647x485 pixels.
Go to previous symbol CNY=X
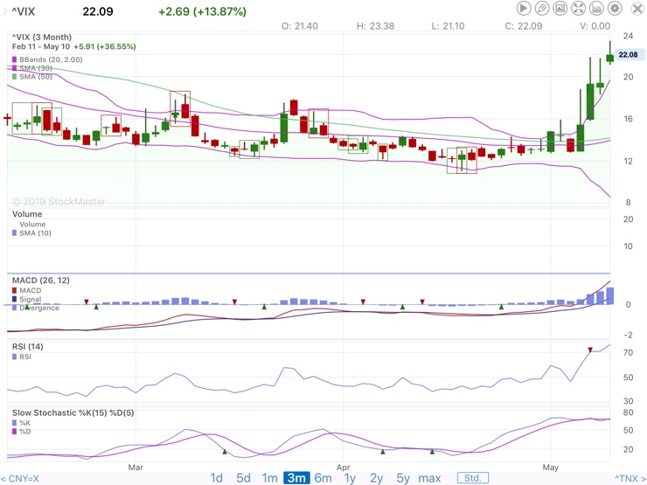pos(20,479)
